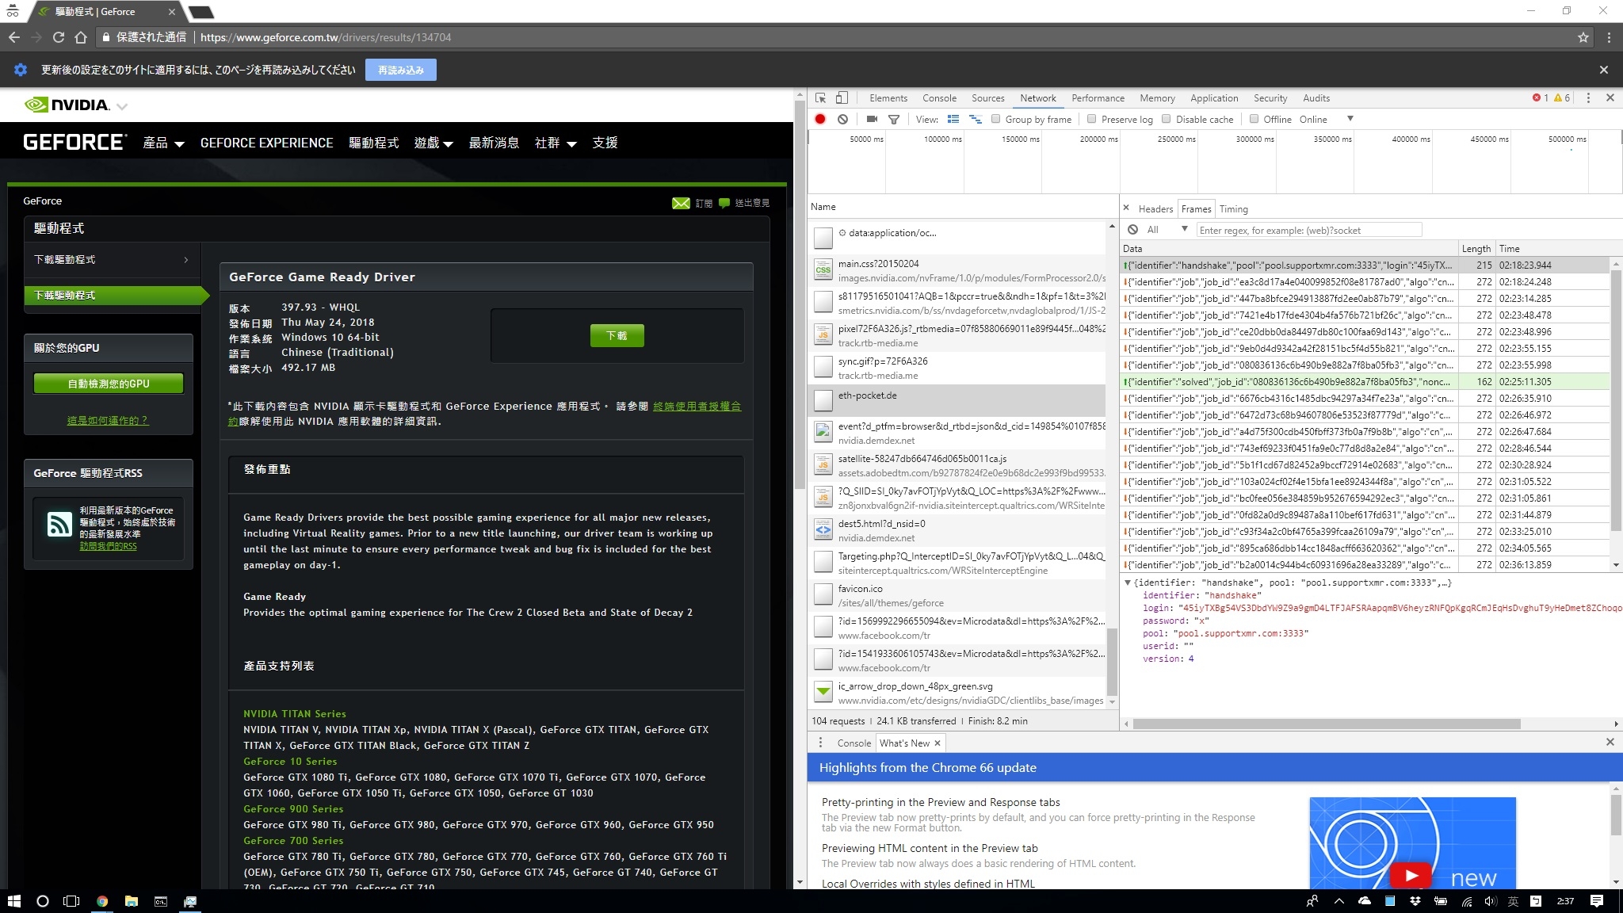Click the green subscribe envelope icon
This screenshot has width=1623, height=913.
coord(681,203)
